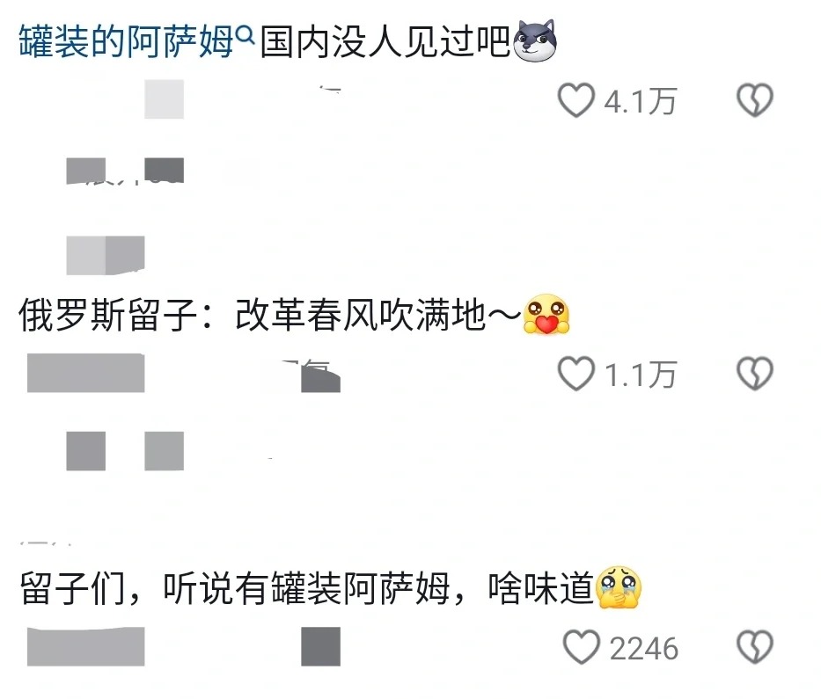
Task: Tap the dark gray block beside the 2246 heart
Action: coord(320,646)
